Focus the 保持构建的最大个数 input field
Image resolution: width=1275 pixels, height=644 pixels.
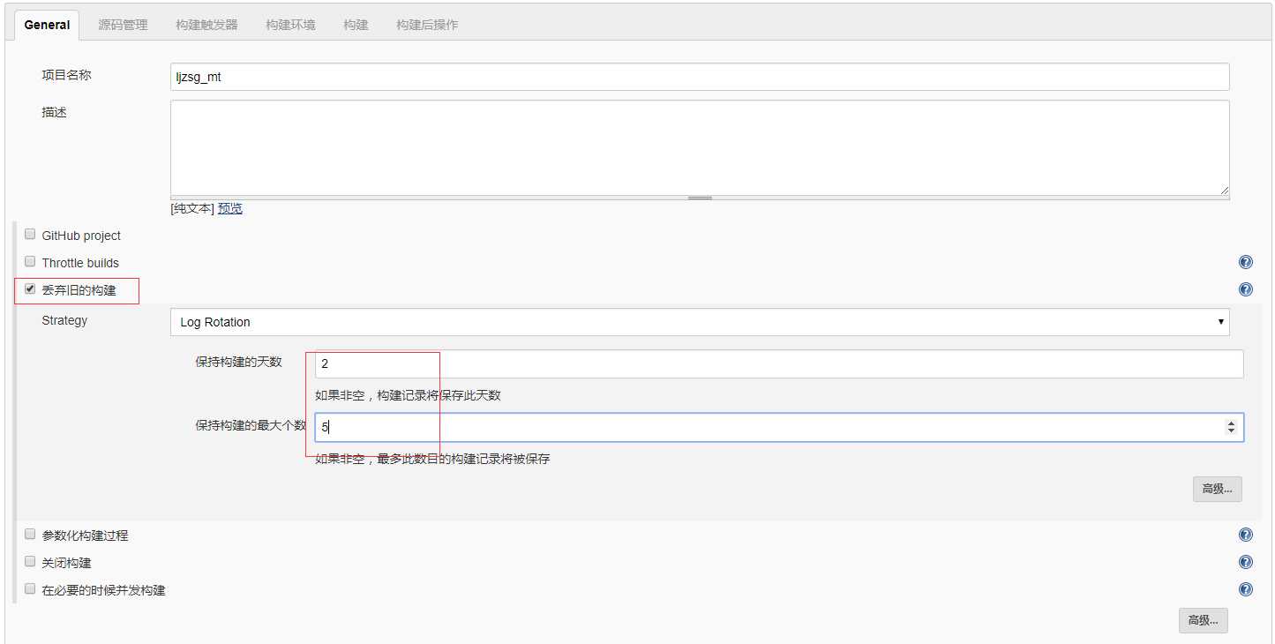(779, 427)
